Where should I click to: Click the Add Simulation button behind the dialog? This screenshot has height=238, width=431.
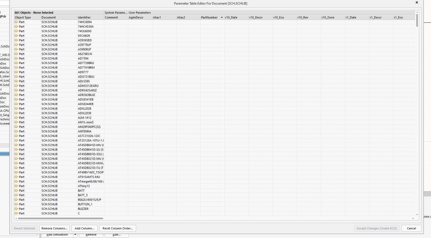(x=57, y=235)
